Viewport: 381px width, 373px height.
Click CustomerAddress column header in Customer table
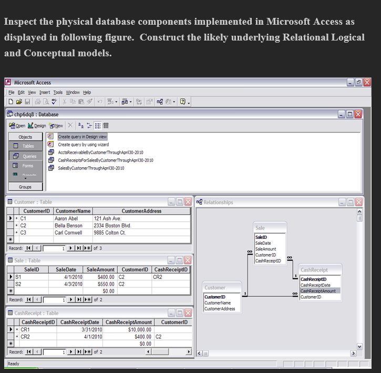[141, 211]
